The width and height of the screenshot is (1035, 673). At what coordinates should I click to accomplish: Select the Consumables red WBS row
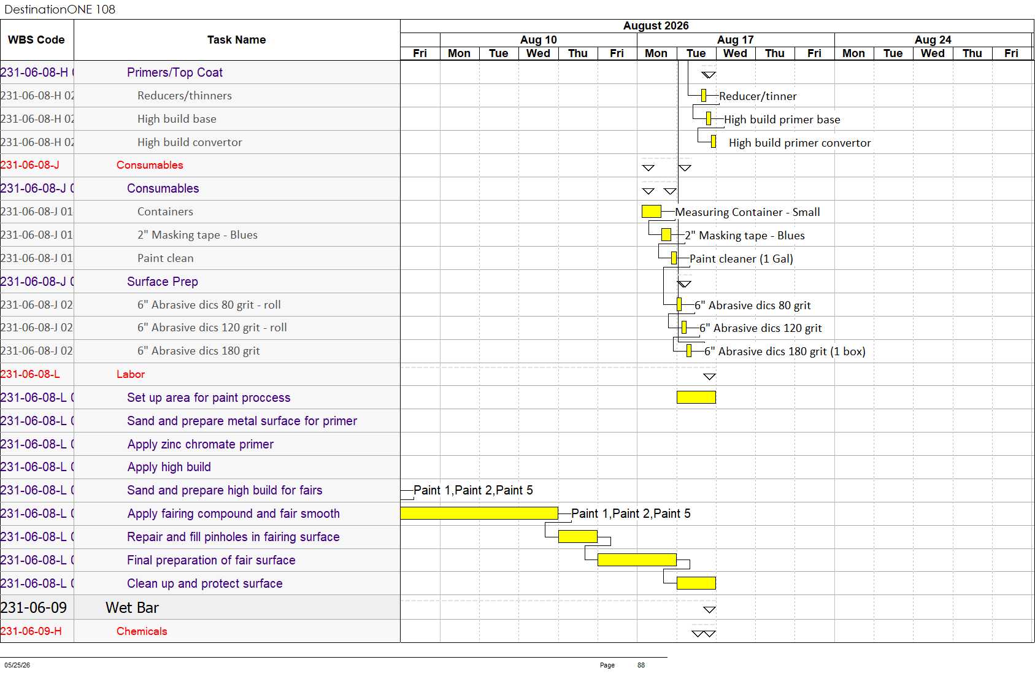pyautogui.click(x=200, y=165)
